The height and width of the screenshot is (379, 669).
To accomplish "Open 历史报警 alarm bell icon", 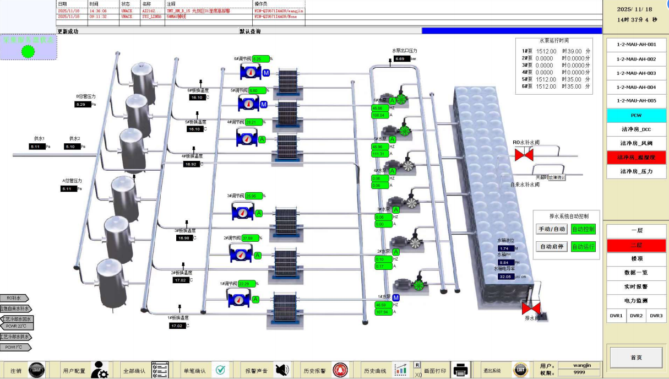I will (340, 370).
